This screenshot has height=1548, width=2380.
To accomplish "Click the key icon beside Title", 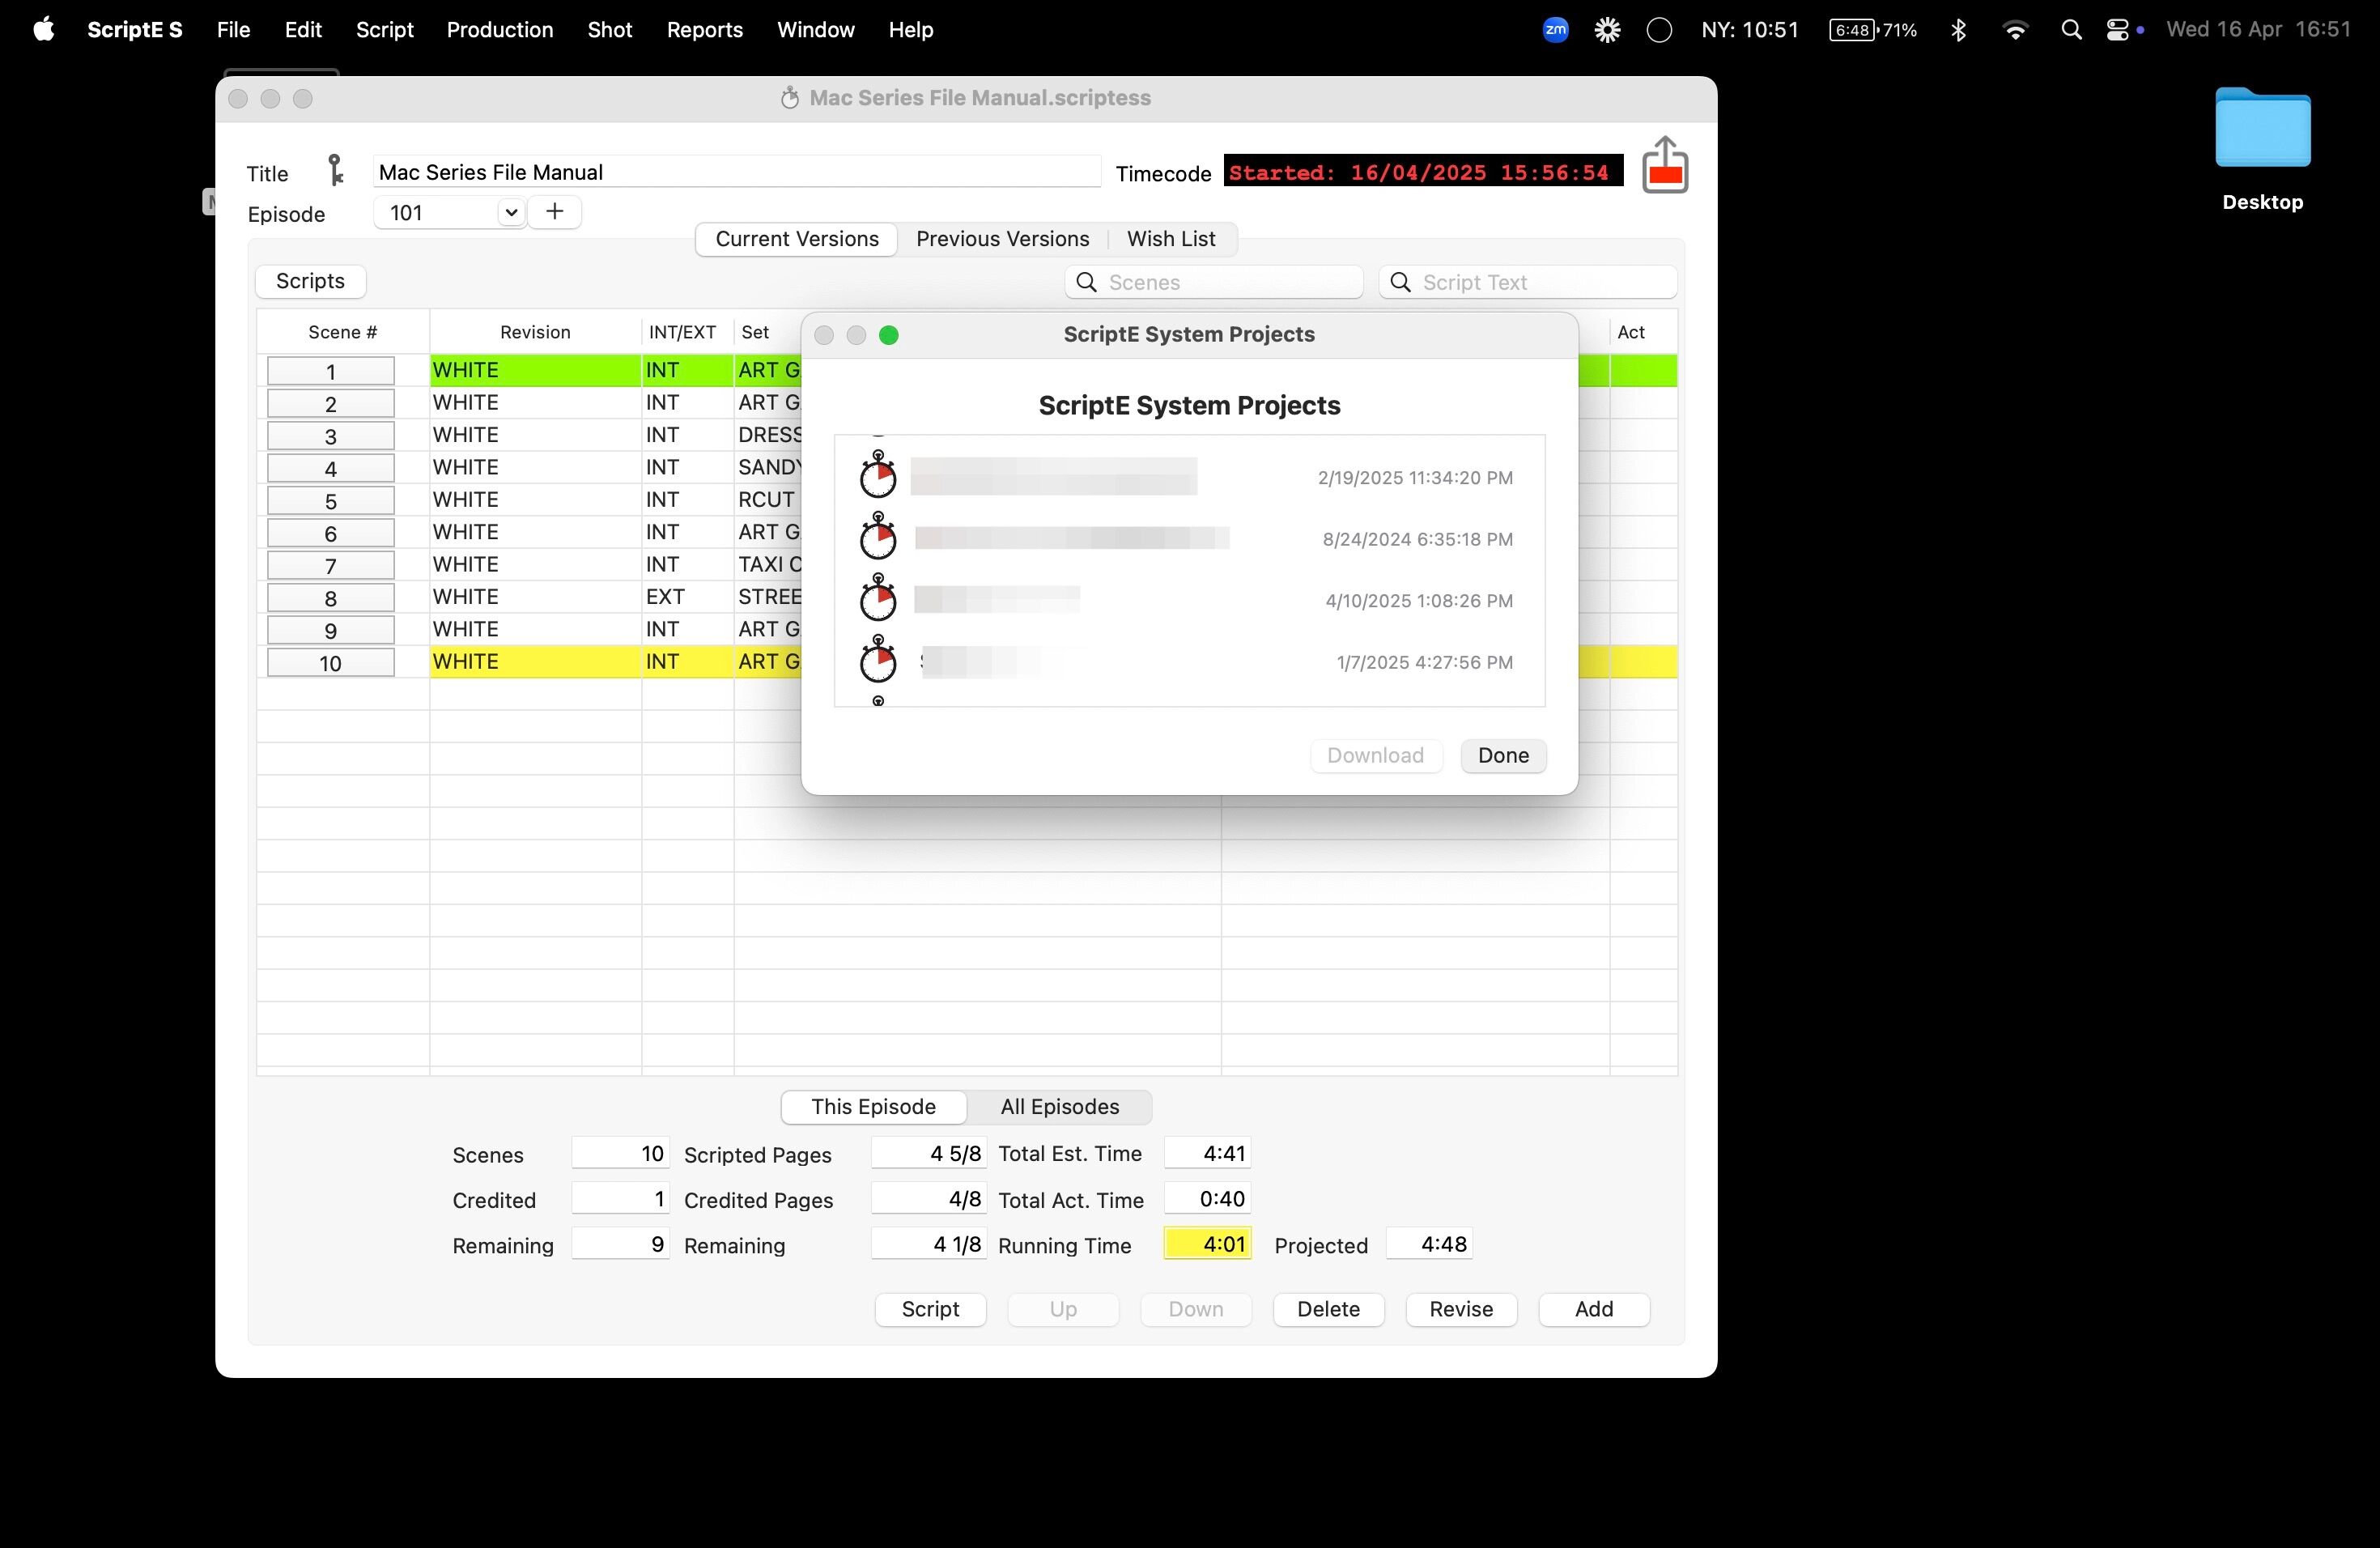I will [x=335, y=171].
